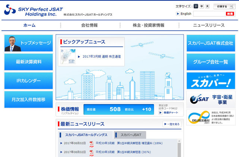Expand the 一覧を見る news list
The width and height of the screenshot is (239, 157).
[172, 124]
